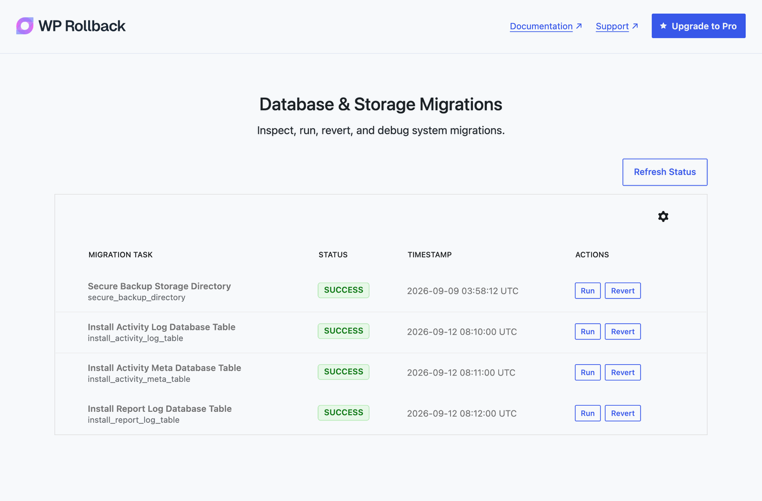Click the Refresh Status button
Viewport: 762px width, 501px height.
(x=664, y=172)
